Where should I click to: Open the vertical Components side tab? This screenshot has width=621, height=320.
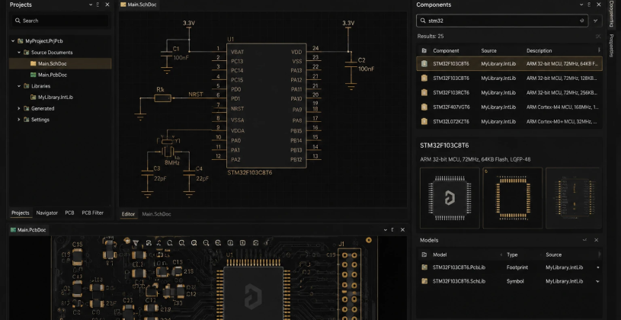[611, 14]
